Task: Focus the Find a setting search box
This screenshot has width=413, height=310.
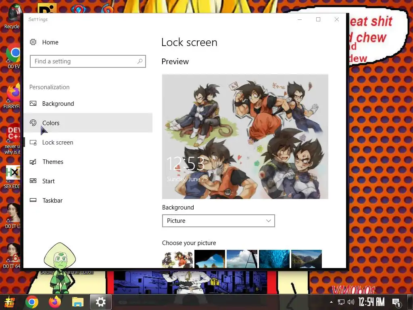Action: click(x=88, y=61)
